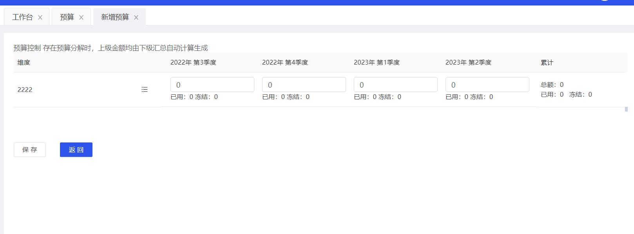This screenshot has width=634, height=234.
Task: Click the 维度 column header
Action: tap(24, 63)
